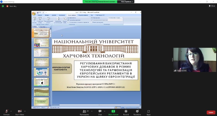
Task: Switch to Outline pane tab
Action: (43, 27)
